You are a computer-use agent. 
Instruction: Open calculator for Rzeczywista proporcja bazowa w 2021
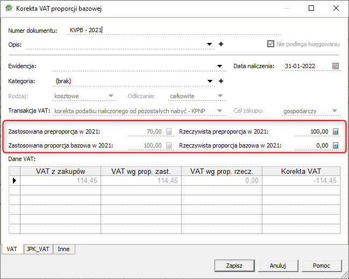336,145
